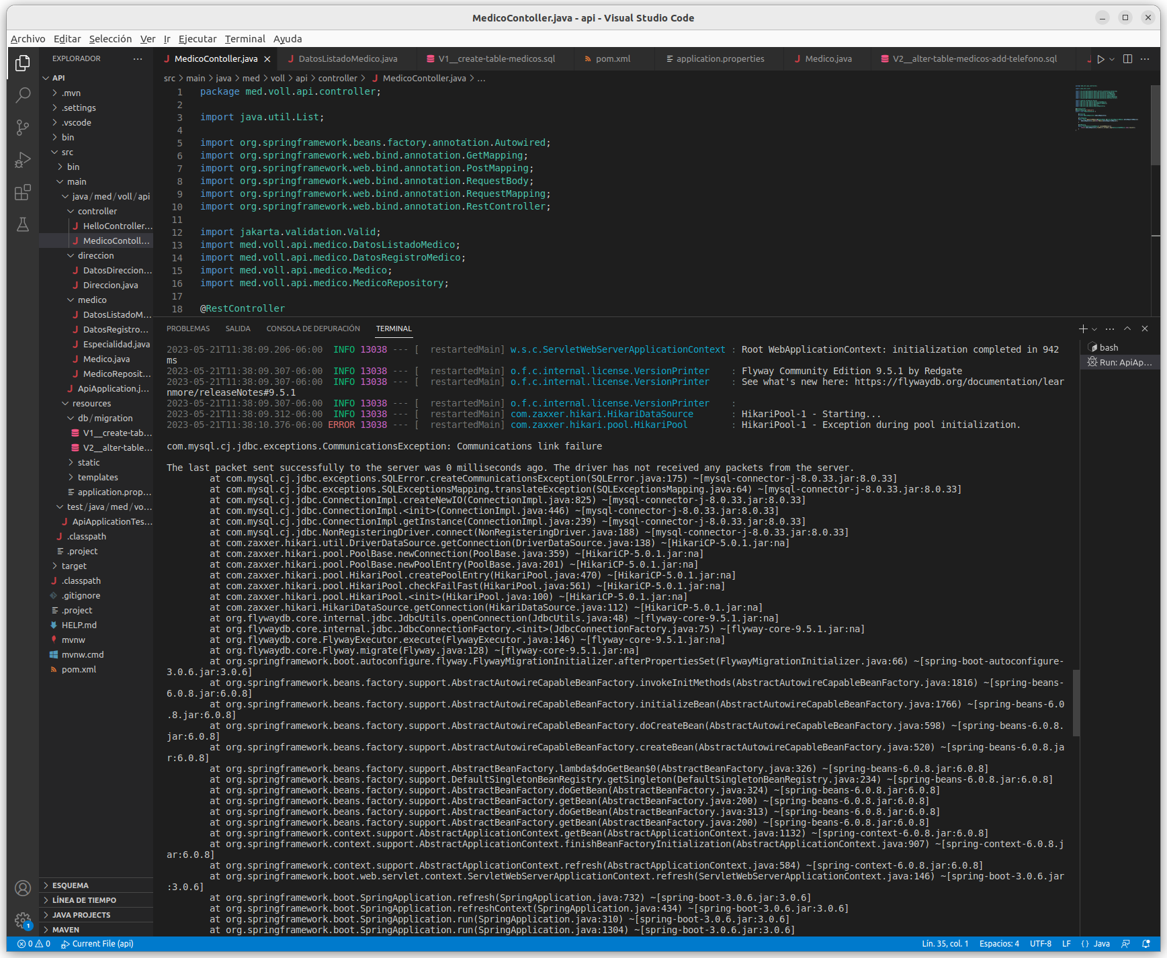Open terminal launch profile dropdown

point(1094,329)
